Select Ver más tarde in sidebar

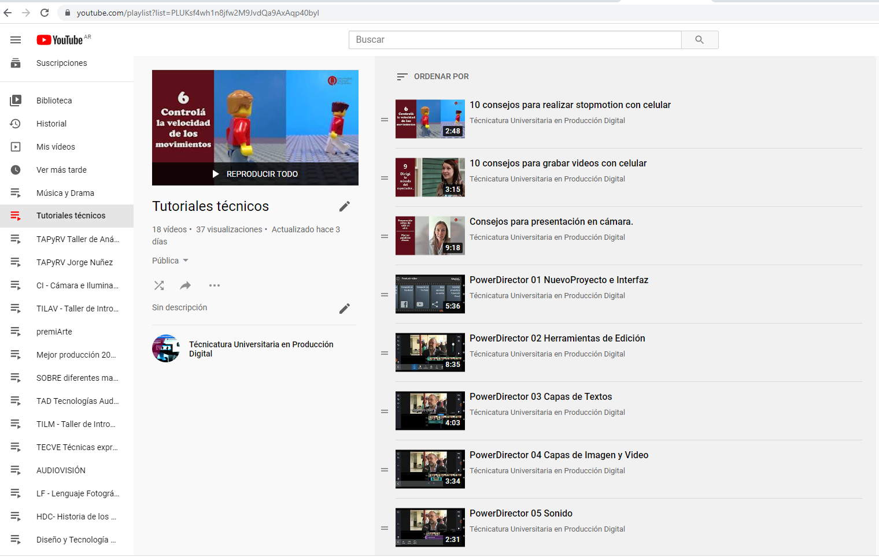pos(61,170)
